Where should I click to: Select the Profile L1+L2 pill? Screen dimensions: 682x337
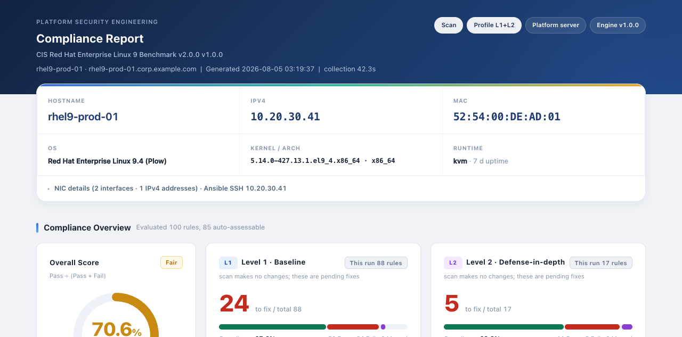click(x=494, y=25)
